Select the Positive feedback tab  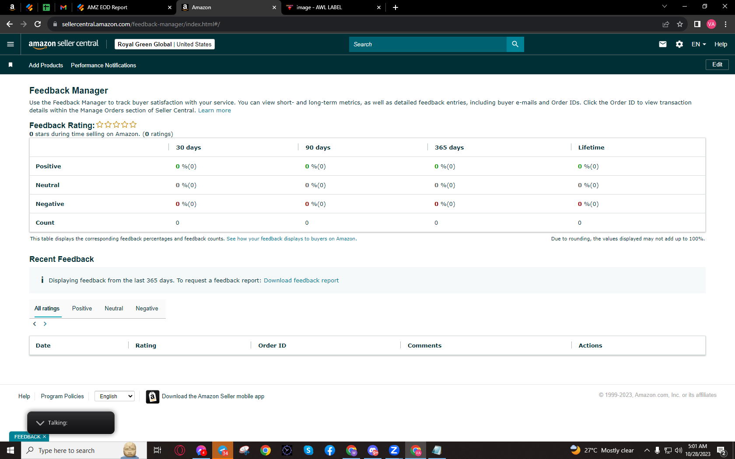(82, 309)
